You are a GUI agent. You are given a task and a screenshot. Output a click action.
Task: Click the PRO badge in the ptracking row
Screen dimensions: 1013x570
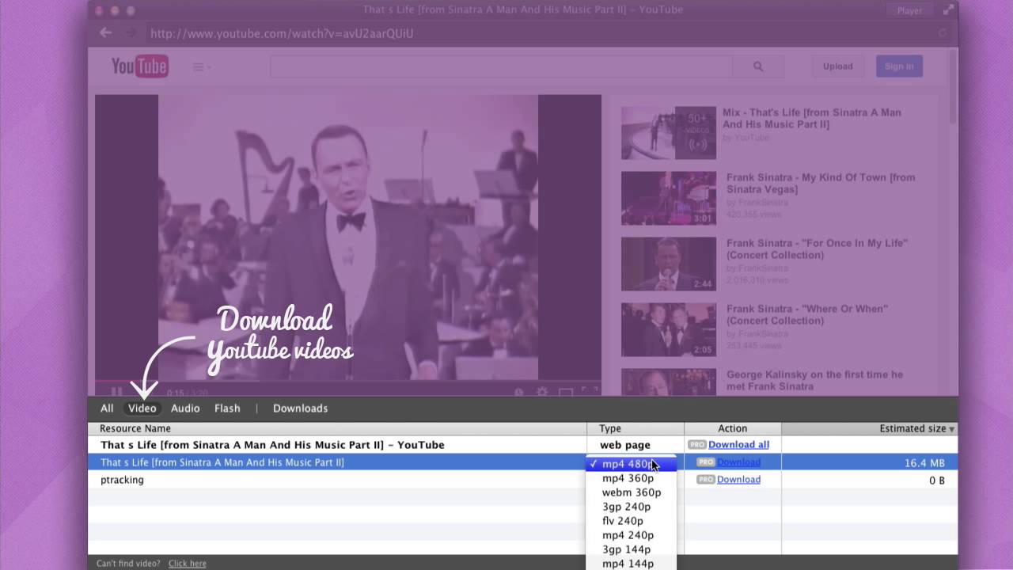click(705, 480)
